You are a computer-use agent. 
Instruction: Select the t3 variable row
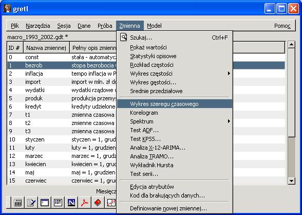[x=62, y=131]
